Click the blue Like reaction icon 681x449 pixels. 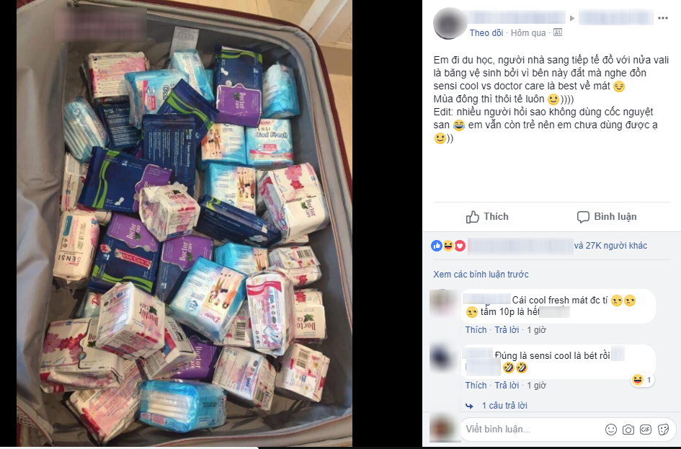tap(437, 246)
